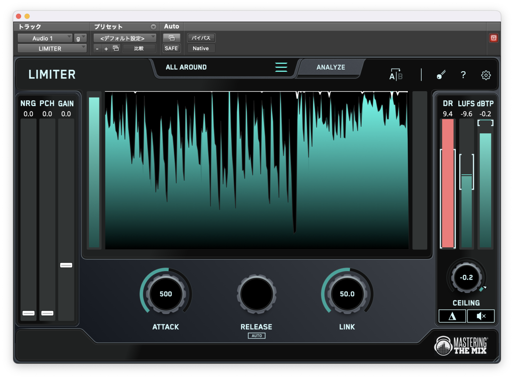
Task: Mute output using the speaker icon
Action: tap(481, 316)
